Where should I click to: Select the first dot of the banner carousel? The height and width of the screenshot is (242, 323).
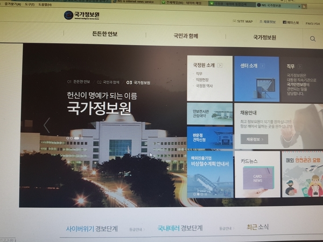(x=194, y=194)
